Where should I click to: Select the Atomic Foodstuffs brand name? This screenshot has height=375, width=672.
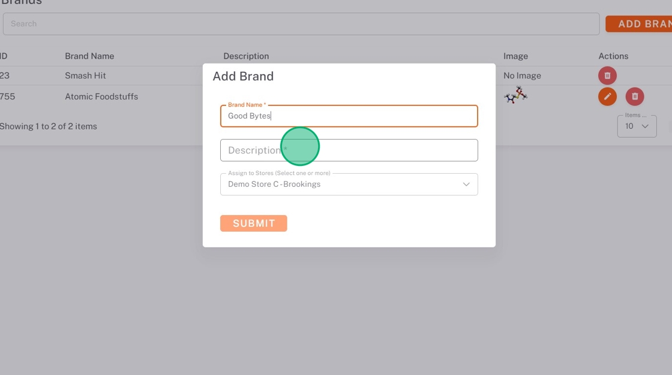point(101,96)
